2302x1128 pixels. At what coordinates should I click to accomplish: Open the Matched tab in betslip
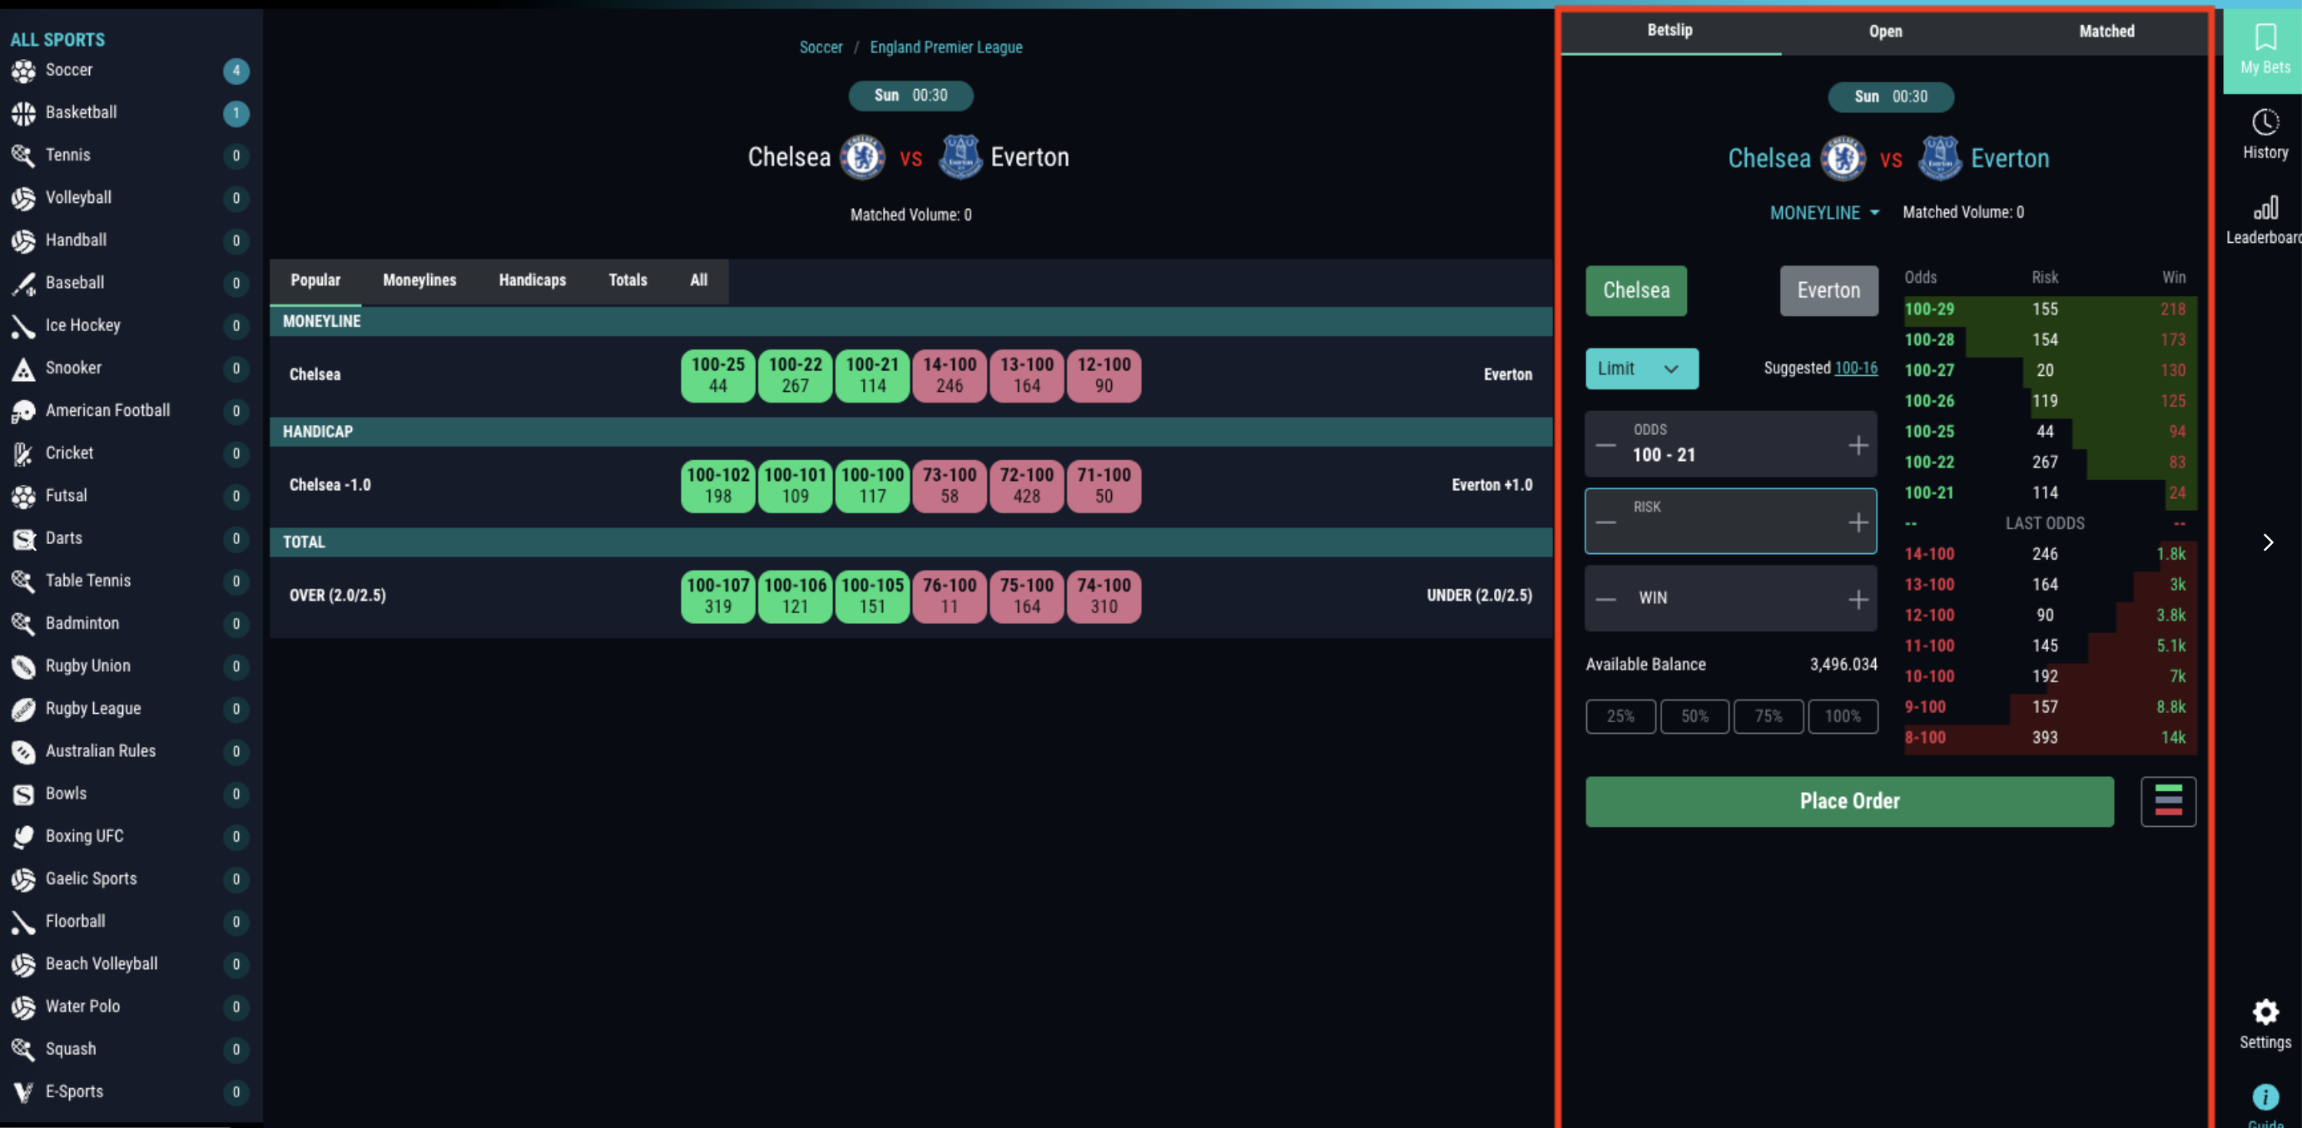pyautogui.click(x=2106, y=32)
